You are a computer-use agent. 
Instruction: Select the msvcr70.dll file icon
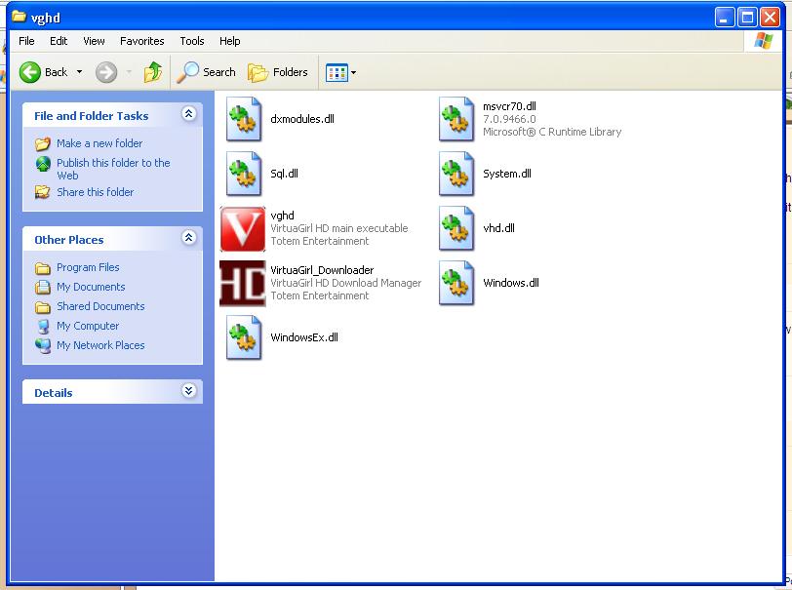(x=455, y=119)
